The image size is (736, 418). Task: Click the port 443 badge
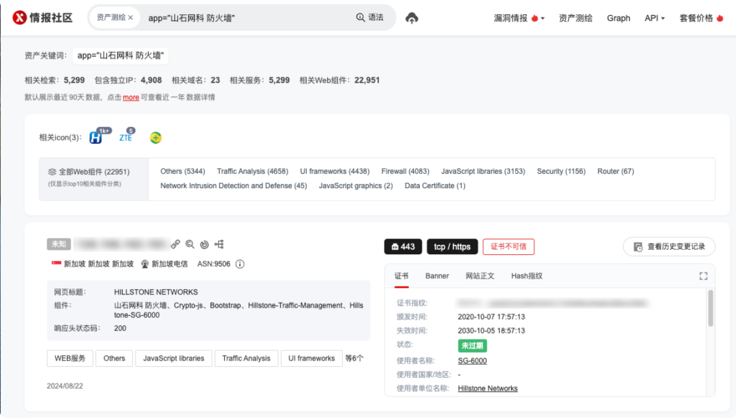pyautogui.click(x=403, y=247)
